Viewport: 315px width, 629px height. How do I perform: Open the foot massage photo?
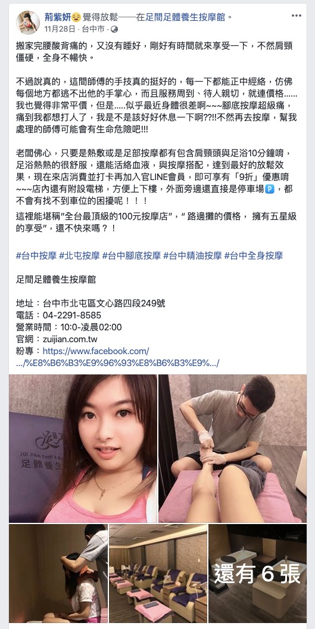pos(232,448)
